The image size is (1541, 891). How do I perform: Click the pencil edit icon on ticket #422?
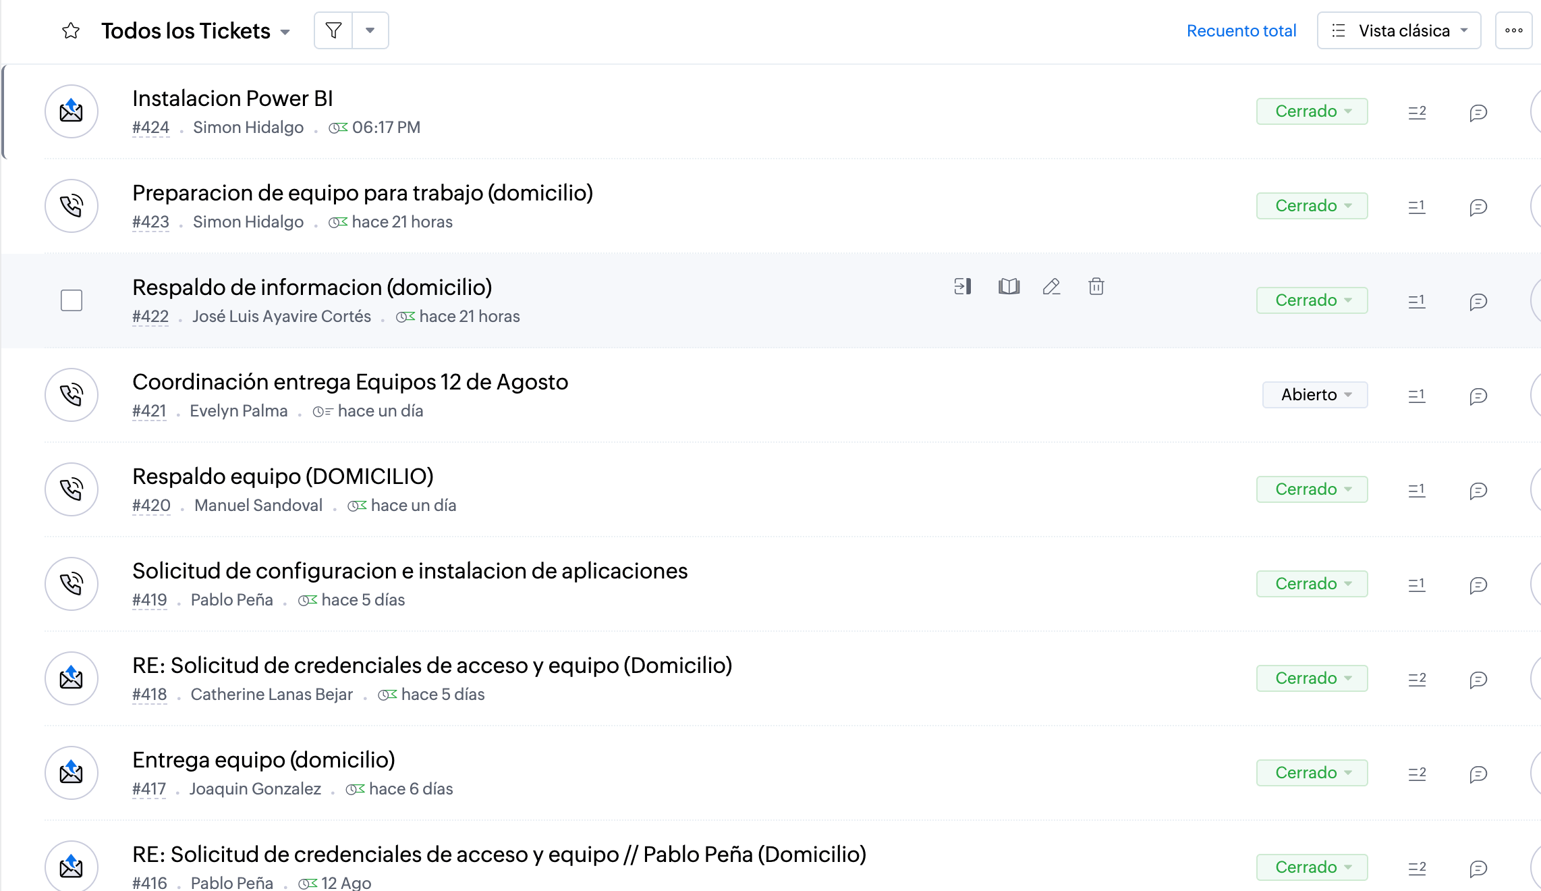[x=1051, y=287]
